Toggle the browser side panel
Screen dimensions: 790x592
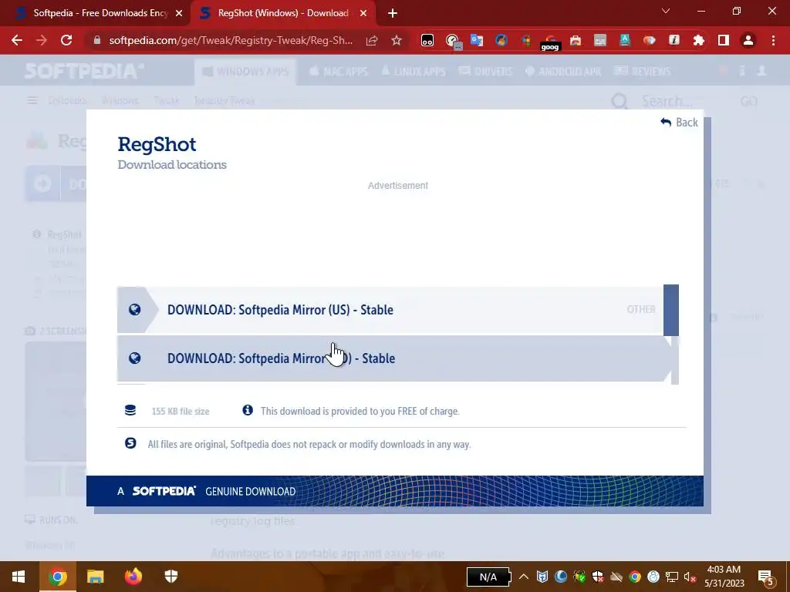pyautogui.click(x=724, y=40)
